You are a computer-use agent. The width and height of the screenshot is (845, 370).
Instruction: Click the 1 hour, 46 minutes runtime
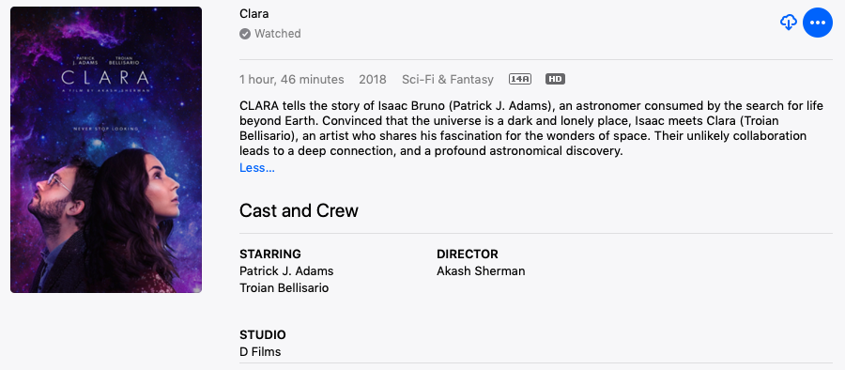292,79
